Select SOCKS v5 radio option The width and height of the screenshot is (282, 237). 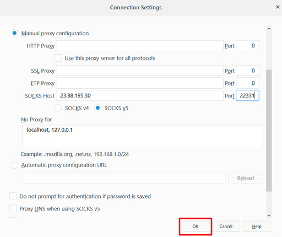tap(97, 108)
